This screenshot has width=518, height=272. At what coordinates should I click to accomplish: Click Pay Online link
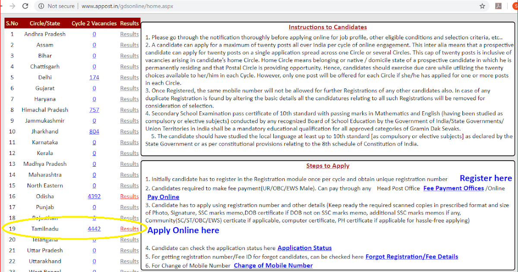(x=163, y=197)
